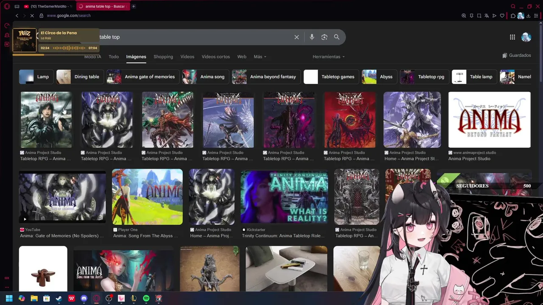This screenshot has width=543, height=305.
Task: Filter by Anima gate of memories chip
Action: [143, 77]
